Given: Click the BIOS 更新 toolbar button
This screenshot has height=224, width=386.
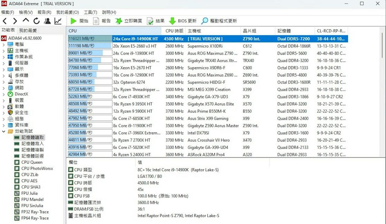Looking at the screenshot, I should 183,21.
